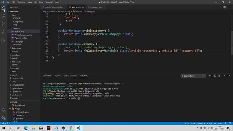
Task: Open the powershell terminal selector dropdown
Action: [193, 76]
